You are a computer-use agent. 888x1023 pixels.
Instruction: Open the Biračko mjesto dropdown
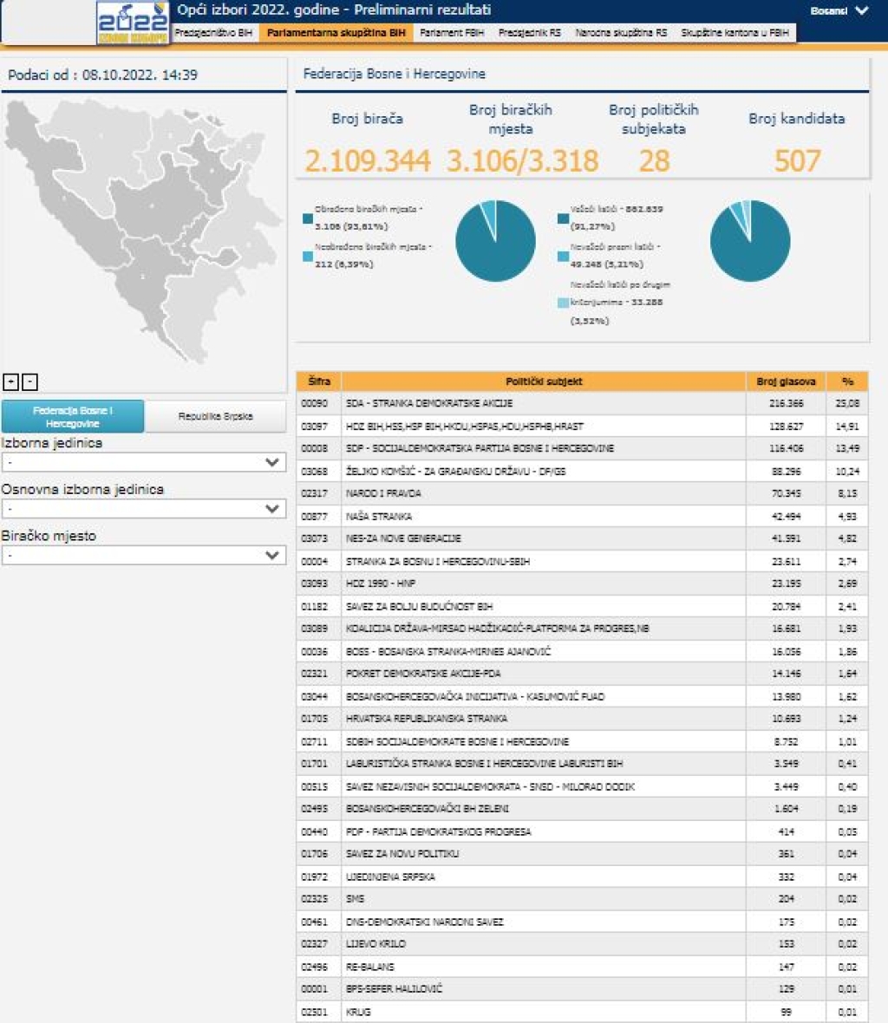(x=143, y=556)
